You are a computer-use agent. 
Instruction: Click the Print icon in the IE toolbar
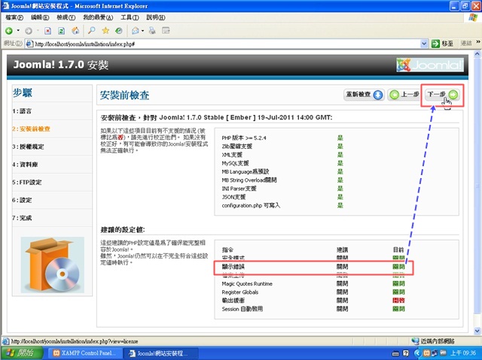pos(152,31)
